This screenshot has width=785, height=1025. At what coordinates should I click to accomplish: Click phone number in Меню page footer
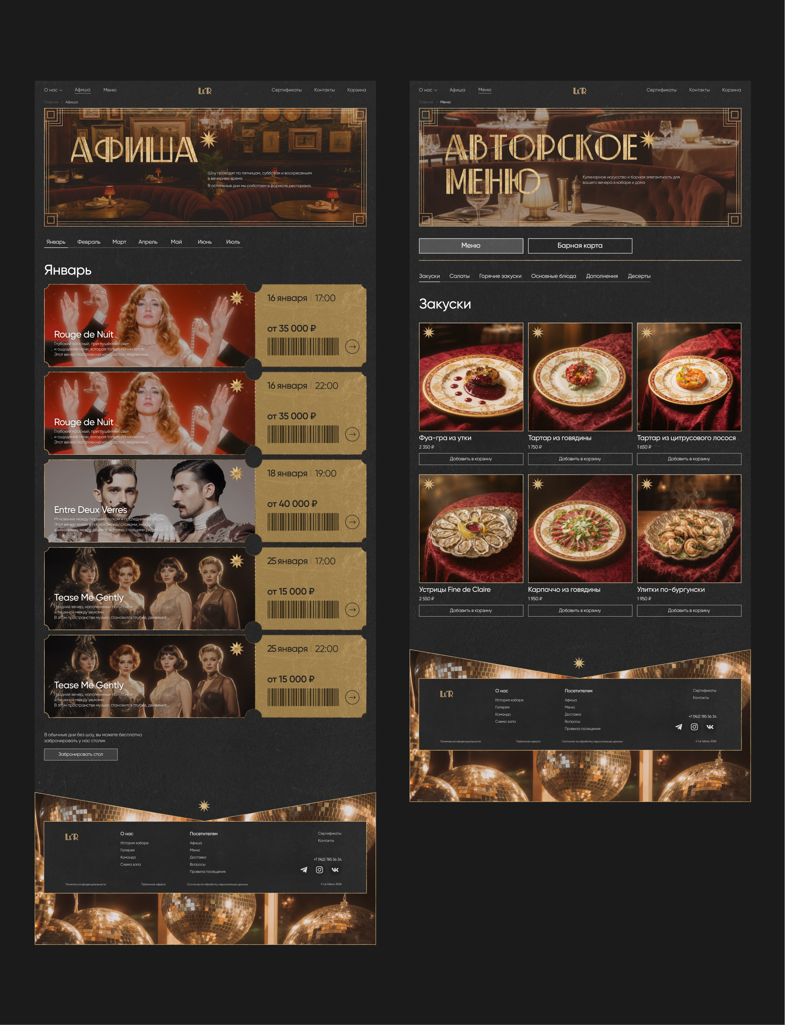tap(702, 717)
